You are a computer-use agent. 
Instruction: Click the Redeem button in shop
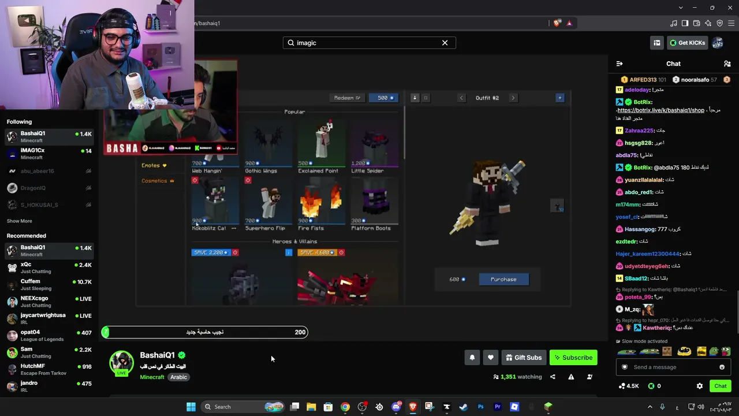coord(347,98)
